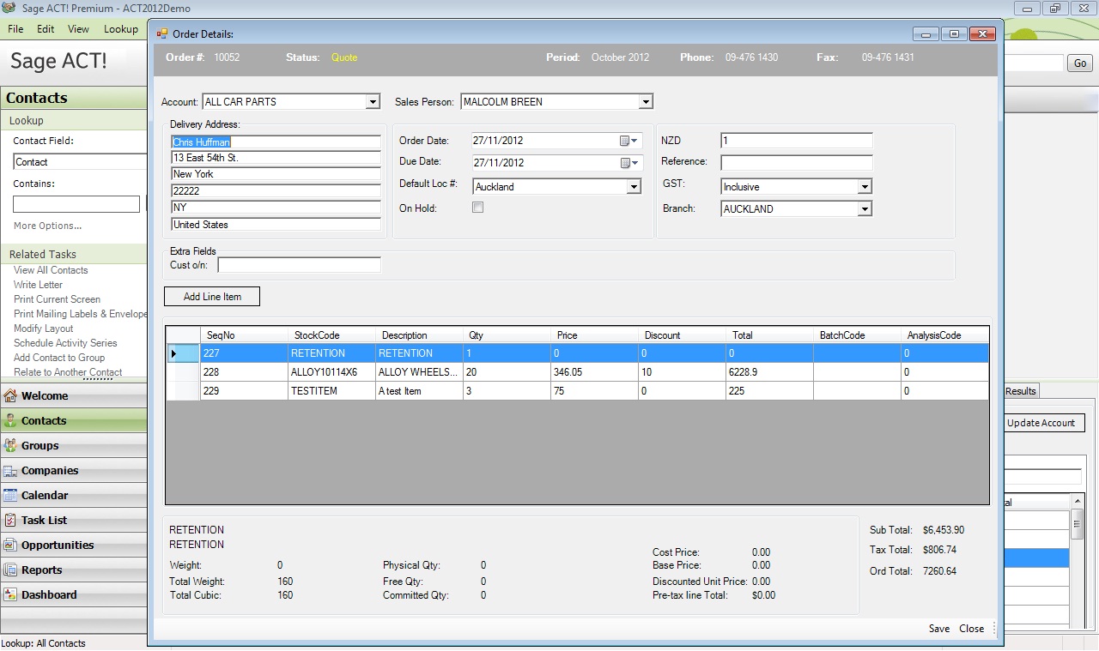Click the Dashboard icon in the sidebar
Viewport: 1099px width, 651px height.
point(10,595)
